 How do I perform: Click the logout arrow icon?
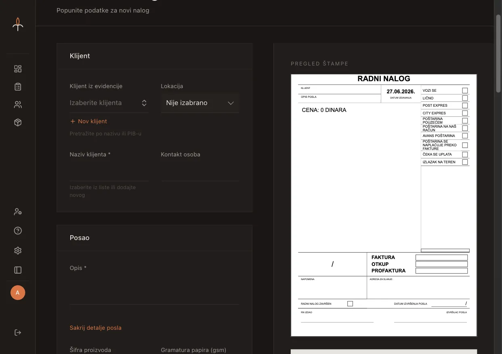[18, 333]
